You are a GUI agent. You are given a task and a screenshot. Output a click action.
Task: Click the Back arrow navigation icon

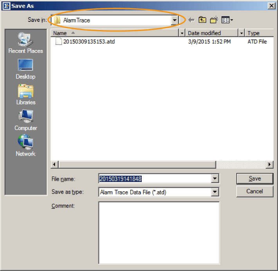tap(191, 20)
